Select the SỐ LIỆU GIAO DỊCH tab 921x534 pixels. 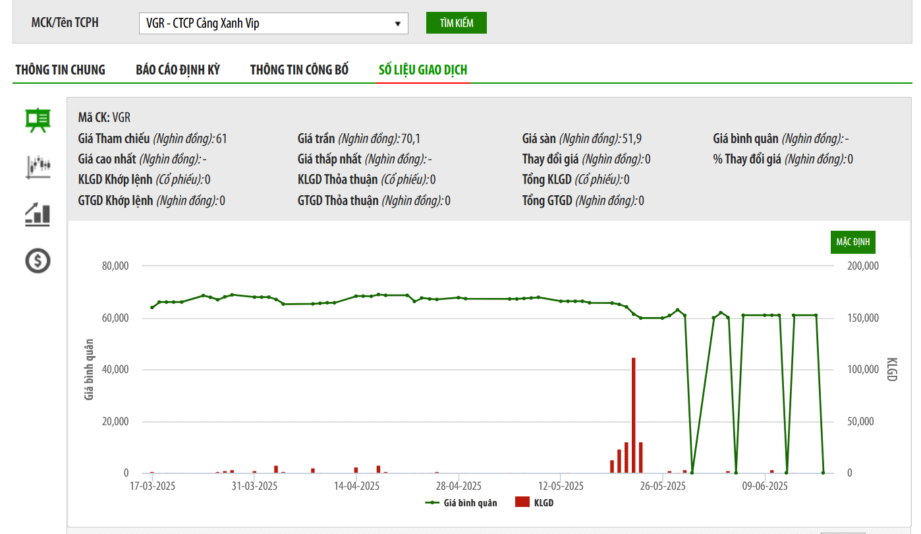pyautogui.click(x=423, y=70)
